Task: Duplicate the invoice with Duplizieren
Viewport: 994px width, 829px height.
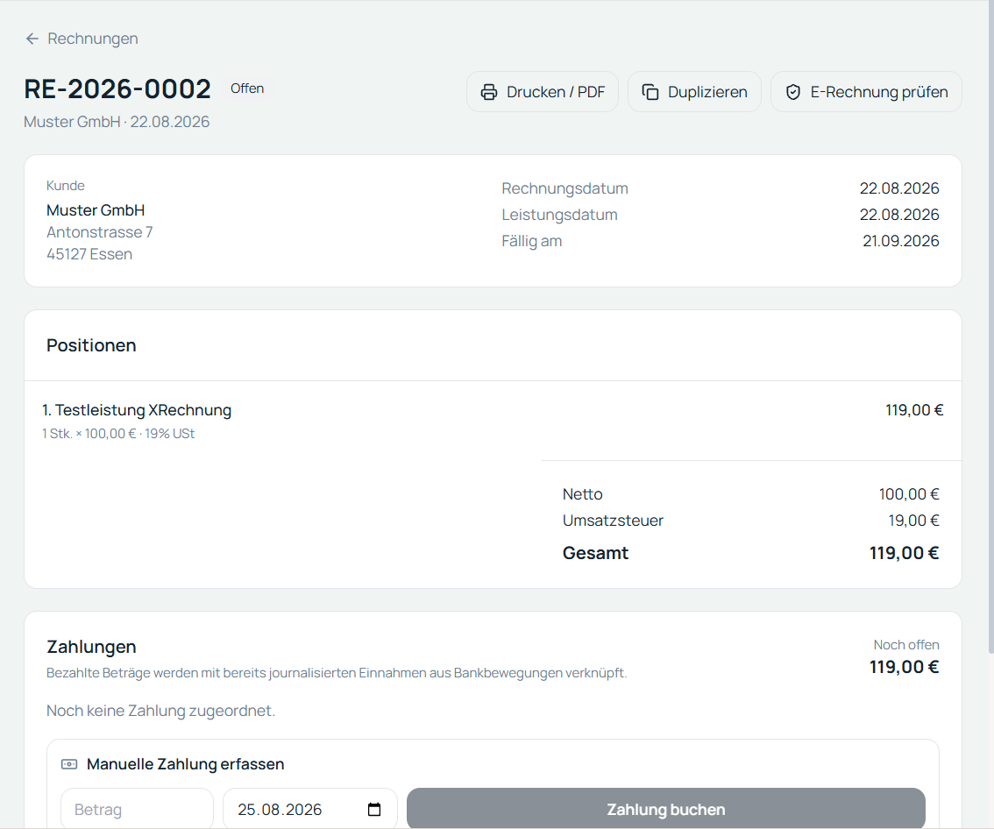Action: point(695,92)
